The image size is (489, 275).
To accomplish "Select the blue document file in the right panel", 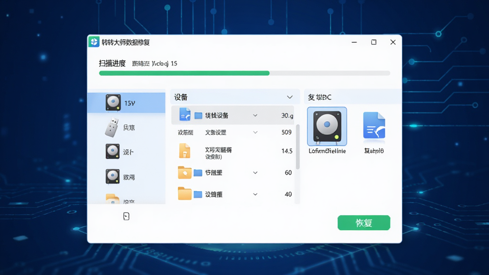I will tap(374, 126).
